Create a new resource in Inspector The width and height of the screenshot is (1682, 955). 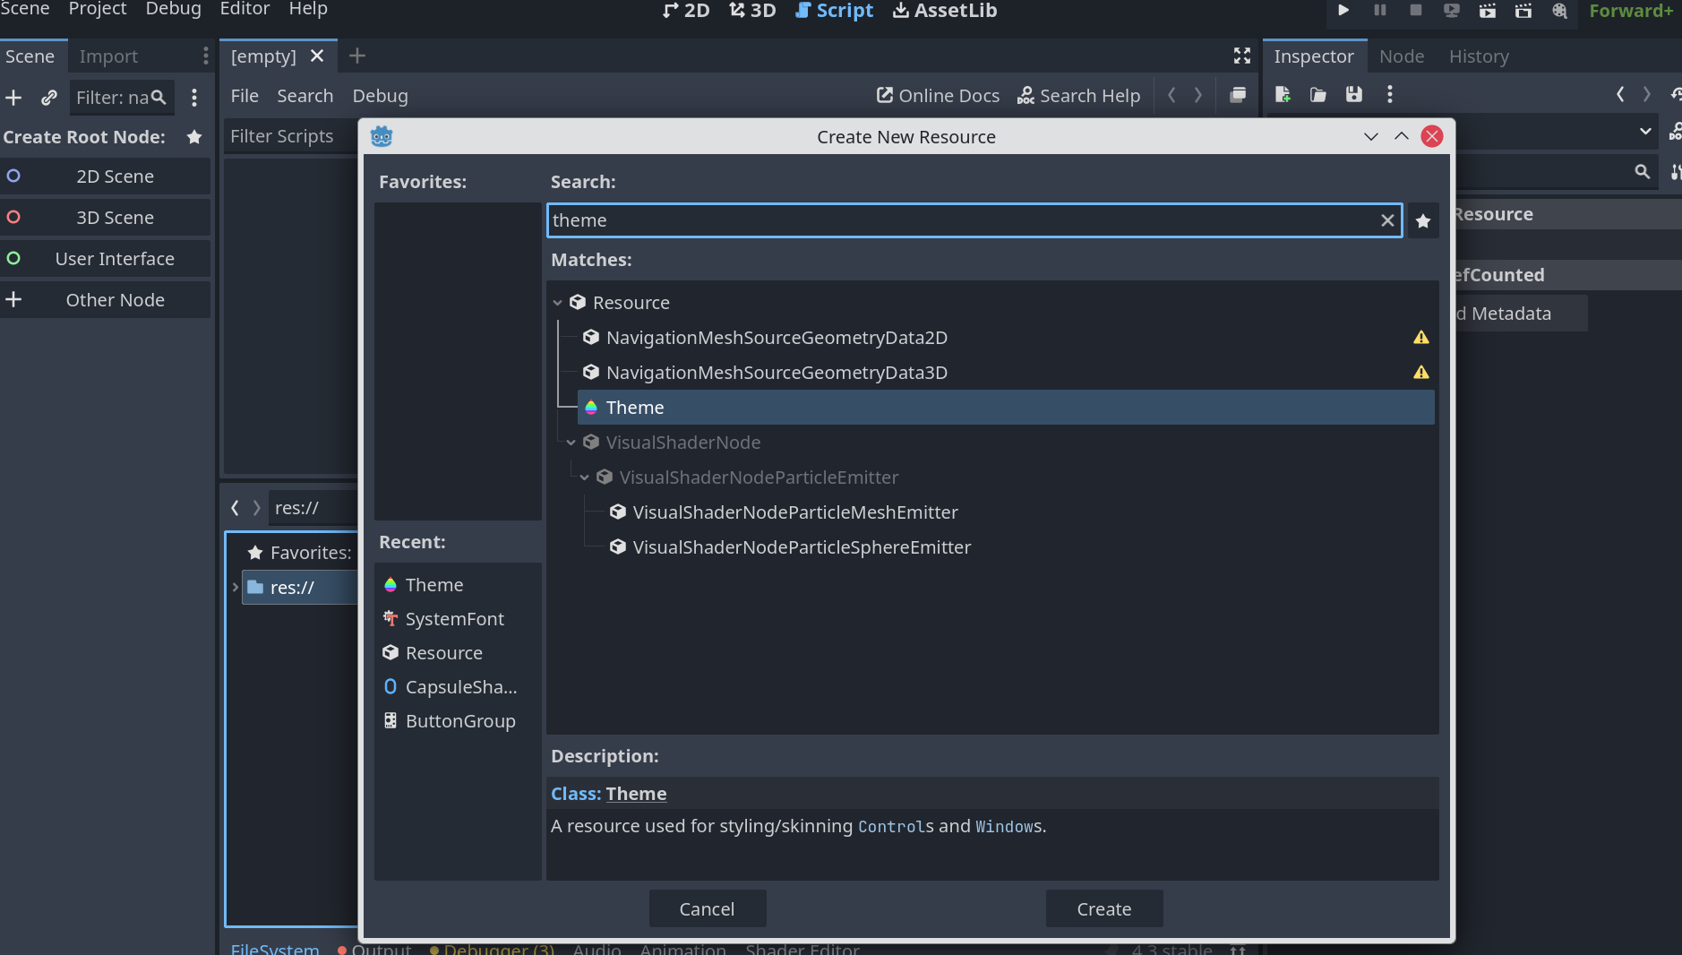pyautogui.click(x=1283, y=94)
